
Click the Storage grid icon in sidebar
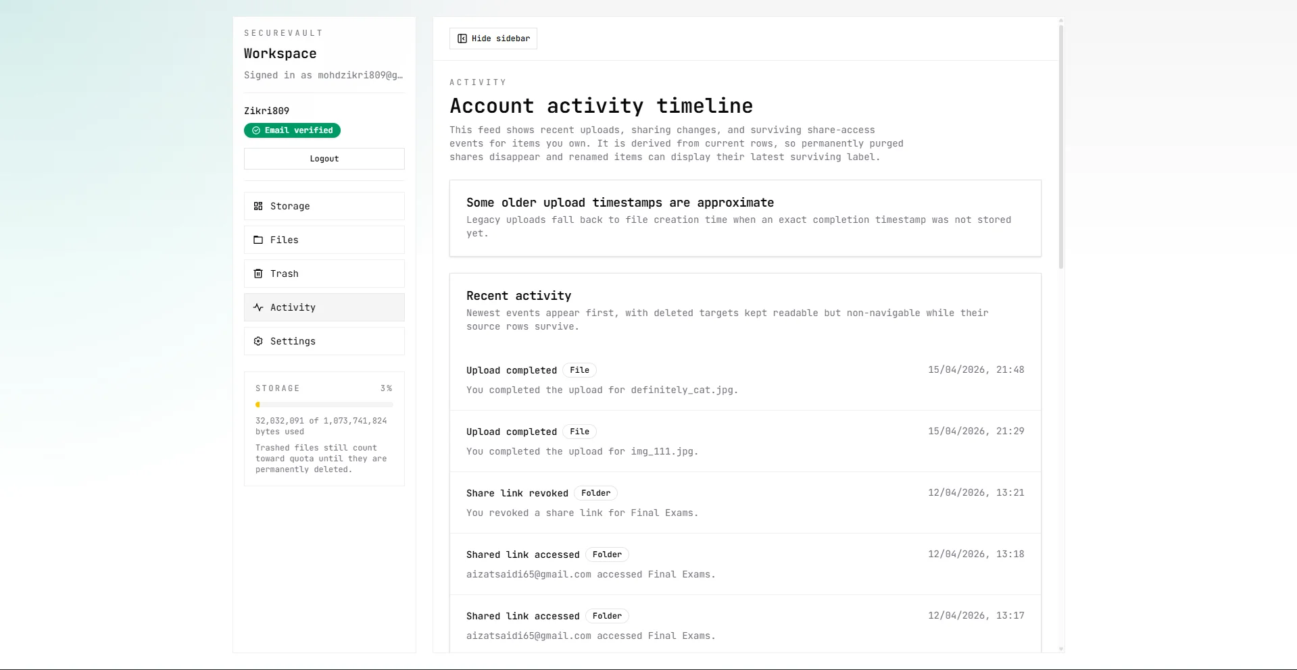pyautogui.click(x=258, y=206)
